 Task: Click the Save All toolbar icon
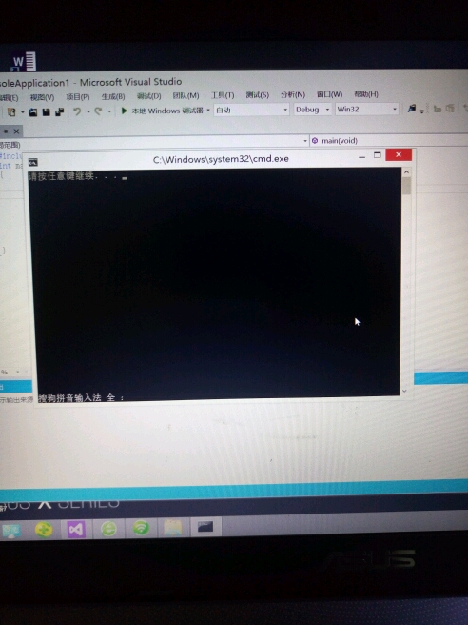[x=60, y=111]
